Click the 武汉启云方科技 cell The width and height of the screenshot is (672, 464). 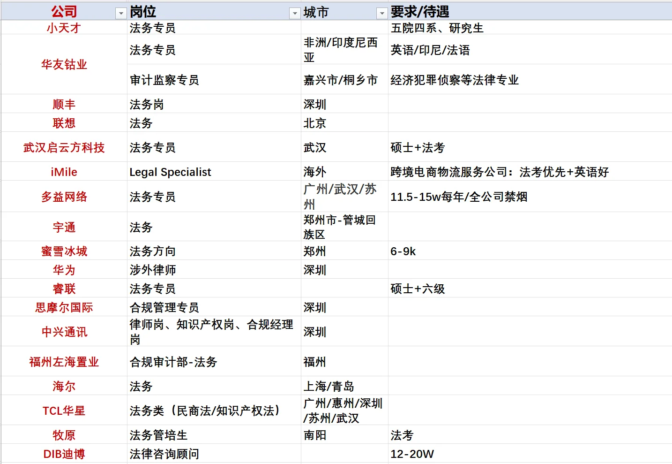pyautogui.click(x=64, y=147)
